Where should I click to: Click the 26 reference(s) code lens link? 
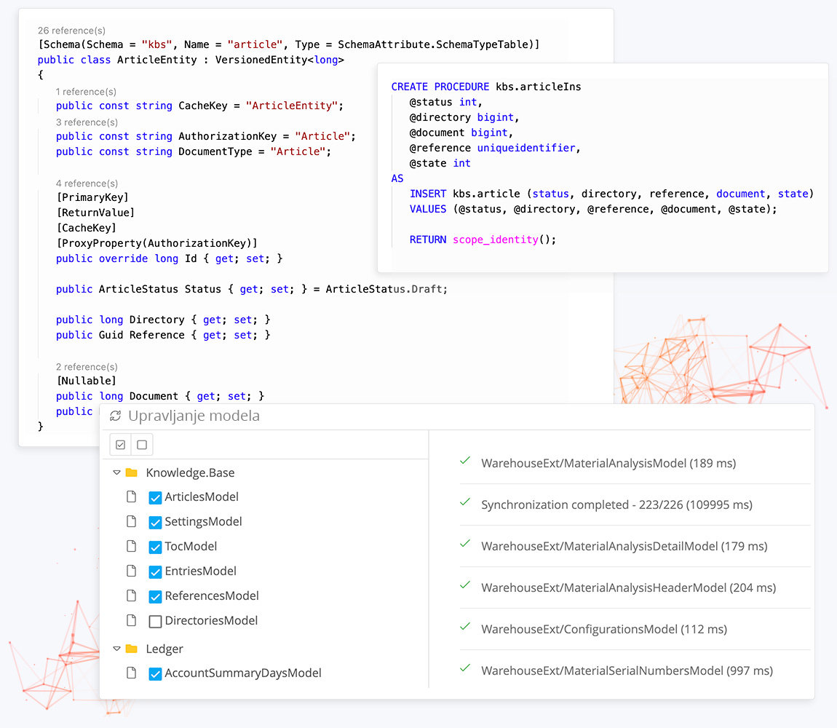[x=71, y=31]
